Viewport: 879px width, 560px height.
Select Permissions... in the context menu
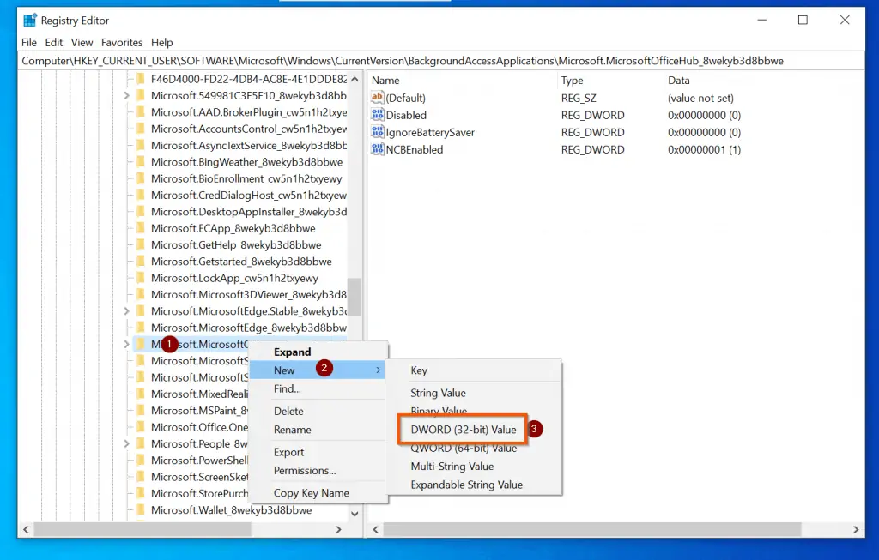pos(305,471)
